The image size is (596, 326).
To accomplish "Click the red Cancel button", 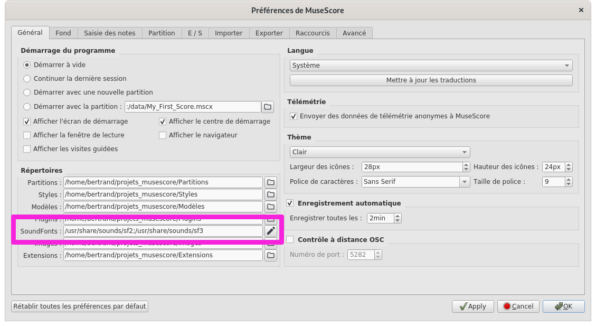I will click(518, 306).
